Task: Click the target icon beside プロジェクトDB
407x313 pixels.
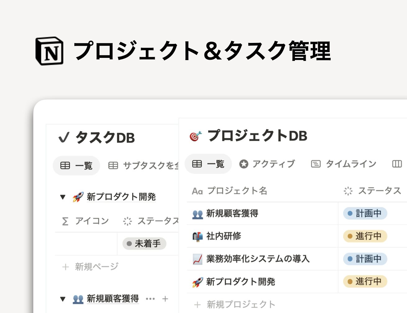Action: [195, 136]
